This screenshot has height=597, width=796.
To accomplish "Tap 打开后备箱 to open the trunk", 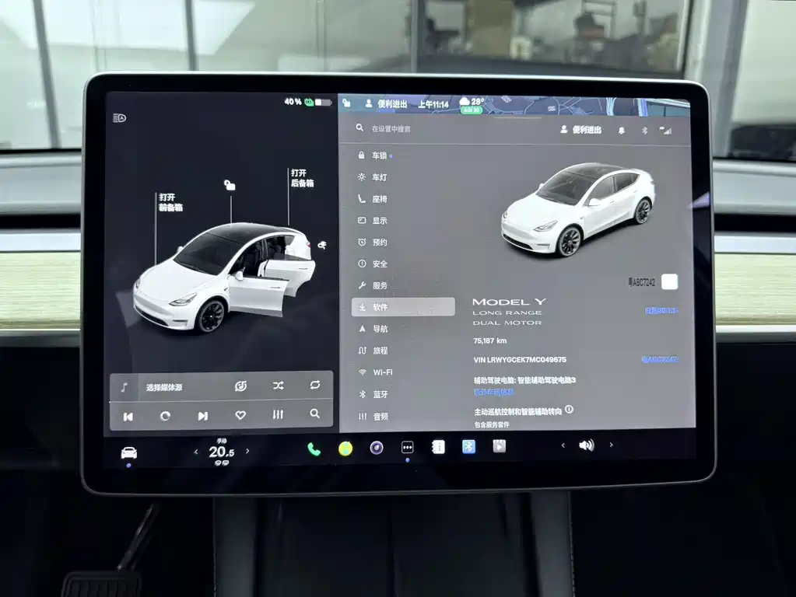I will point(302,178).
